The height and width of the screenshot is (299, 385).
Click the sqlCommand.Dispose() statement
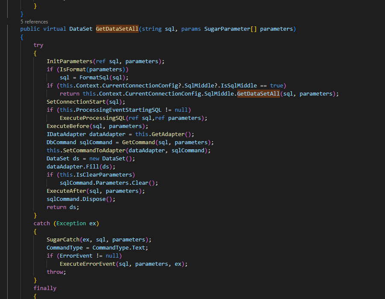click(x=79, y=199)
